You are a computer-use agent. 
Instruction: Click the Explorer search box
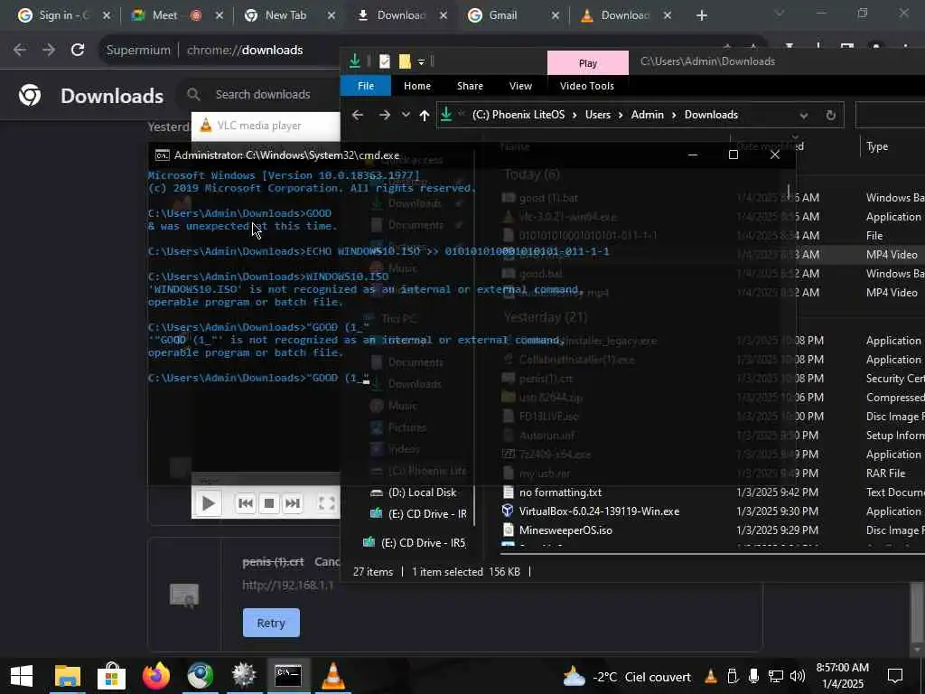click(x=890, y=115)
